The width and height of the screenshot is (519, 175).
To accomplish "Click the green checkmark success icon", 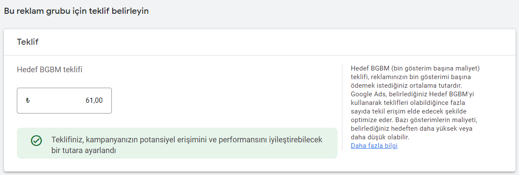I will pos(36,141).
